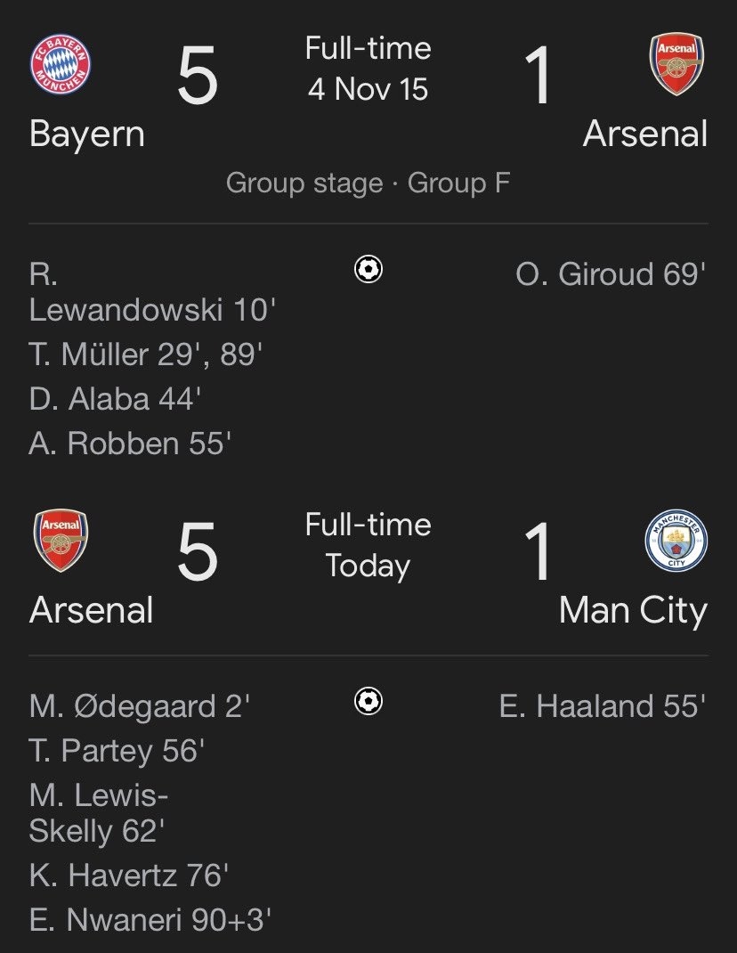Select scorer M. Ødegaard 2'
This screenshot has height=953, width=737.
pyautogui.click(x=140, y=707)
